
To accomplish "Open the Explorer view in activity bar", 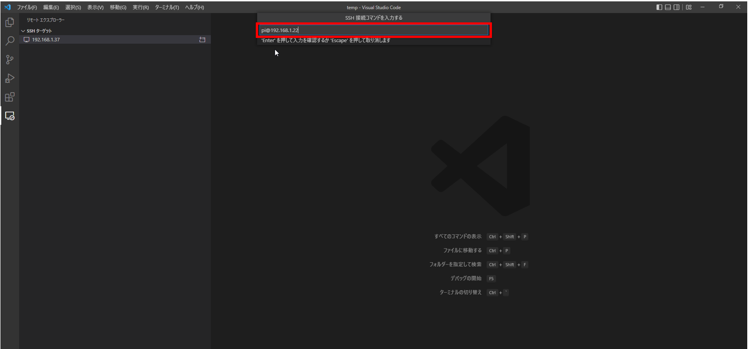I will point(10,22).
